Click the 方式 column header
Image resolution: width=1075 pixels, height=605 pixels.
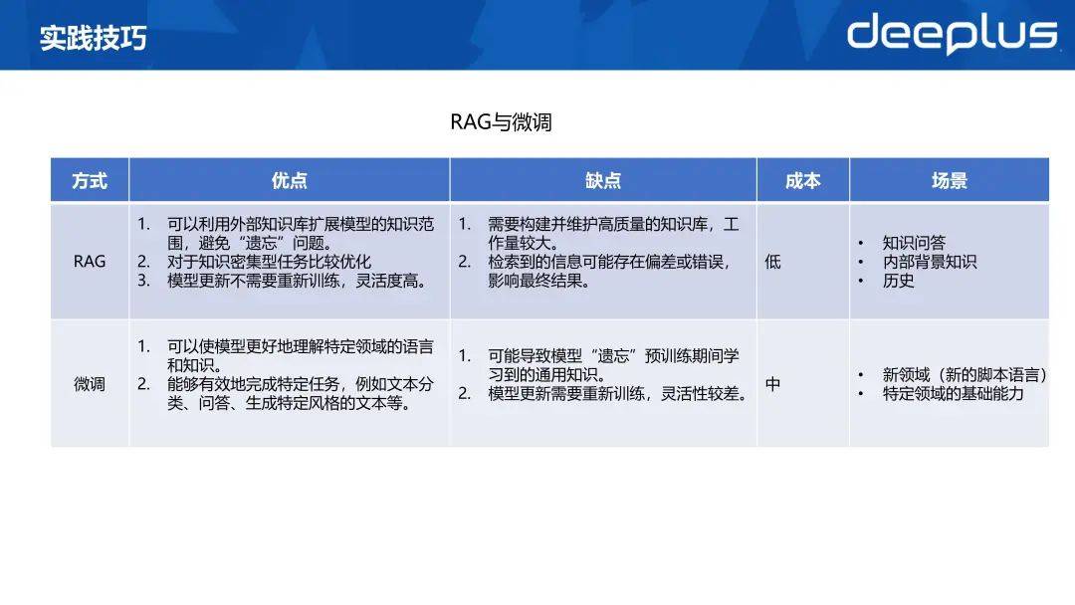(90, 180)
